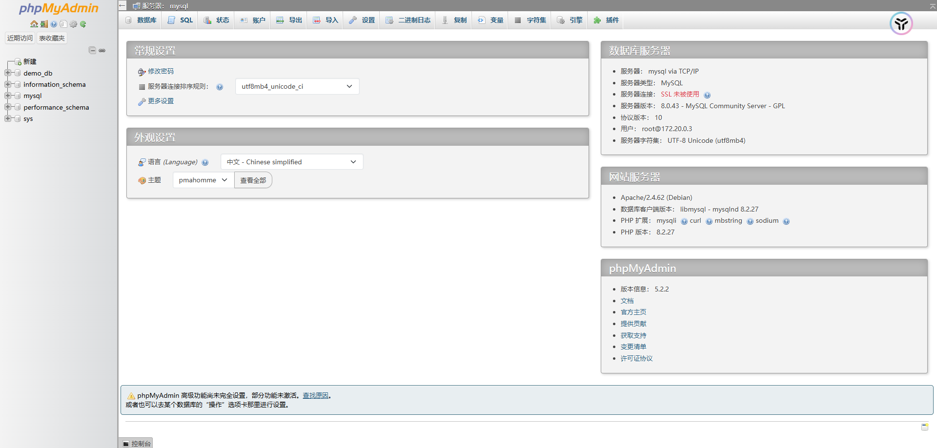Go to home via house icon

click(x=34, y=24)
